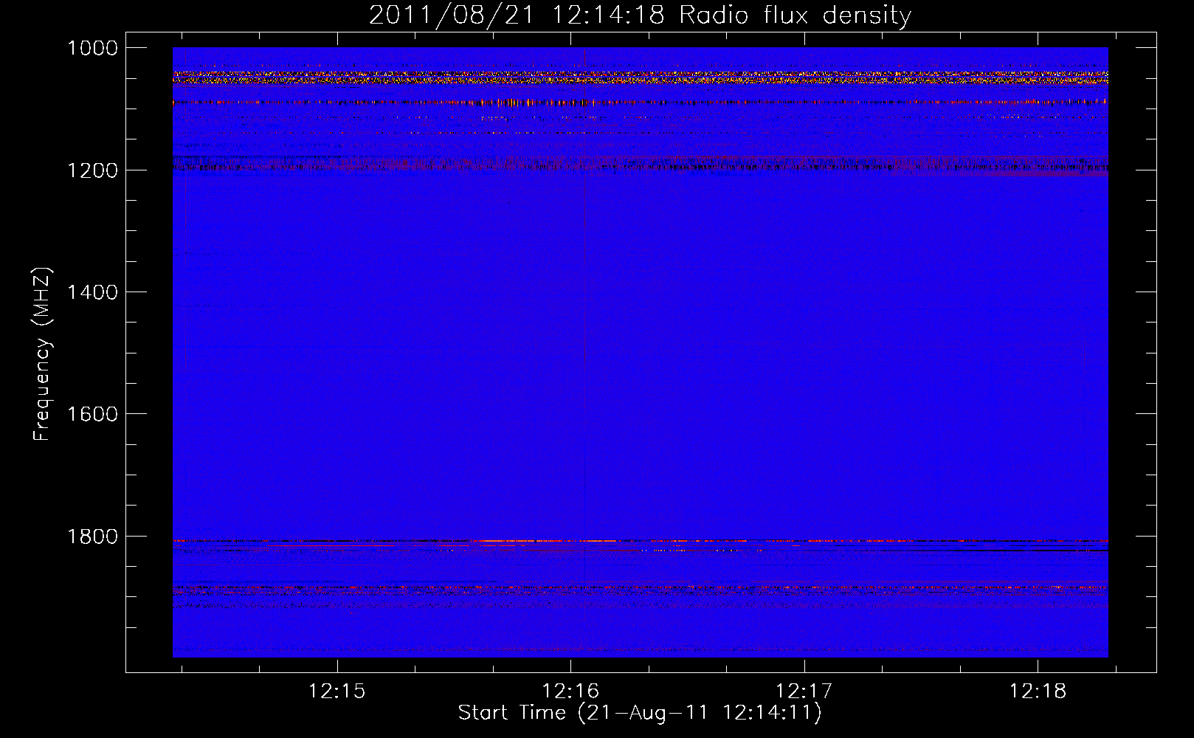The width and height of the screenshot is (1194, 738).
Task: Click the 1000 frequency tick label
Action: click(x=92, y=48)
